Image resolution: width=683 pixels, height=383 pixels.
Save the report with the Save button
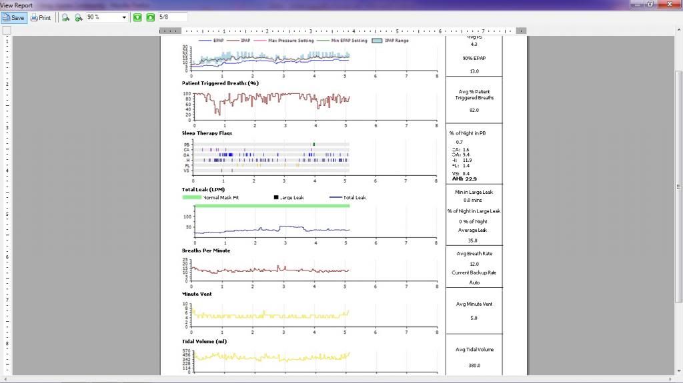coord(14,18)
